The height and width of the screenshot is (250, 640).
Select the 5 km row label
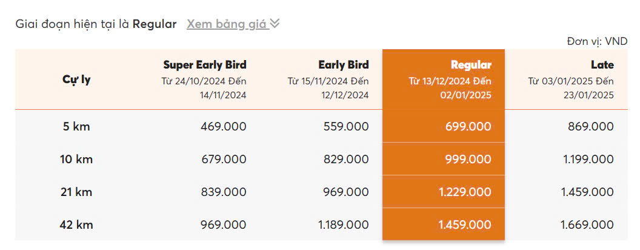point(76,127)
